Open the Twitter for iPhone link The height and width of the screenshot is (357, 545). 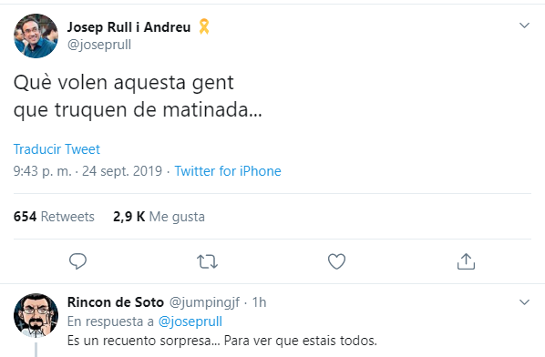(x=228, y=171)
